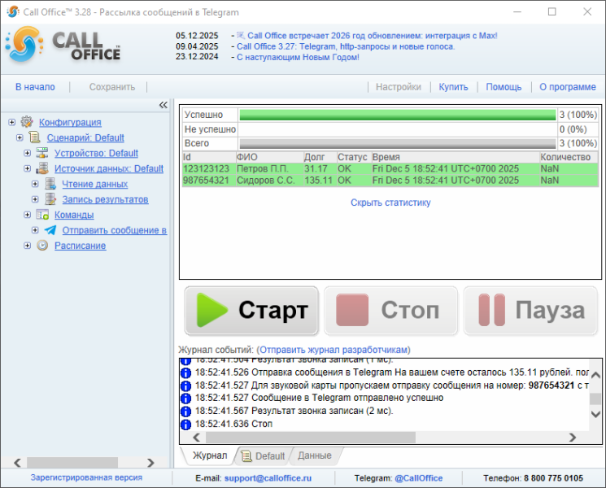Click the @CallOffice Telegram link
The image size is (606, 488).
tap(419, 478)
